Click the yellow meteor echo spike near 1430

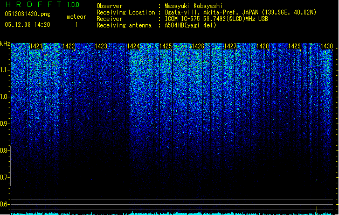(x=316, y=211)
